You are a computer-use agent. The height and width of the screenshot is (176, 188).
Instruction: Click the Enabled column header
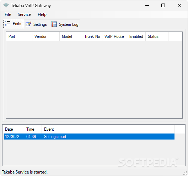[x=136, y=36]
